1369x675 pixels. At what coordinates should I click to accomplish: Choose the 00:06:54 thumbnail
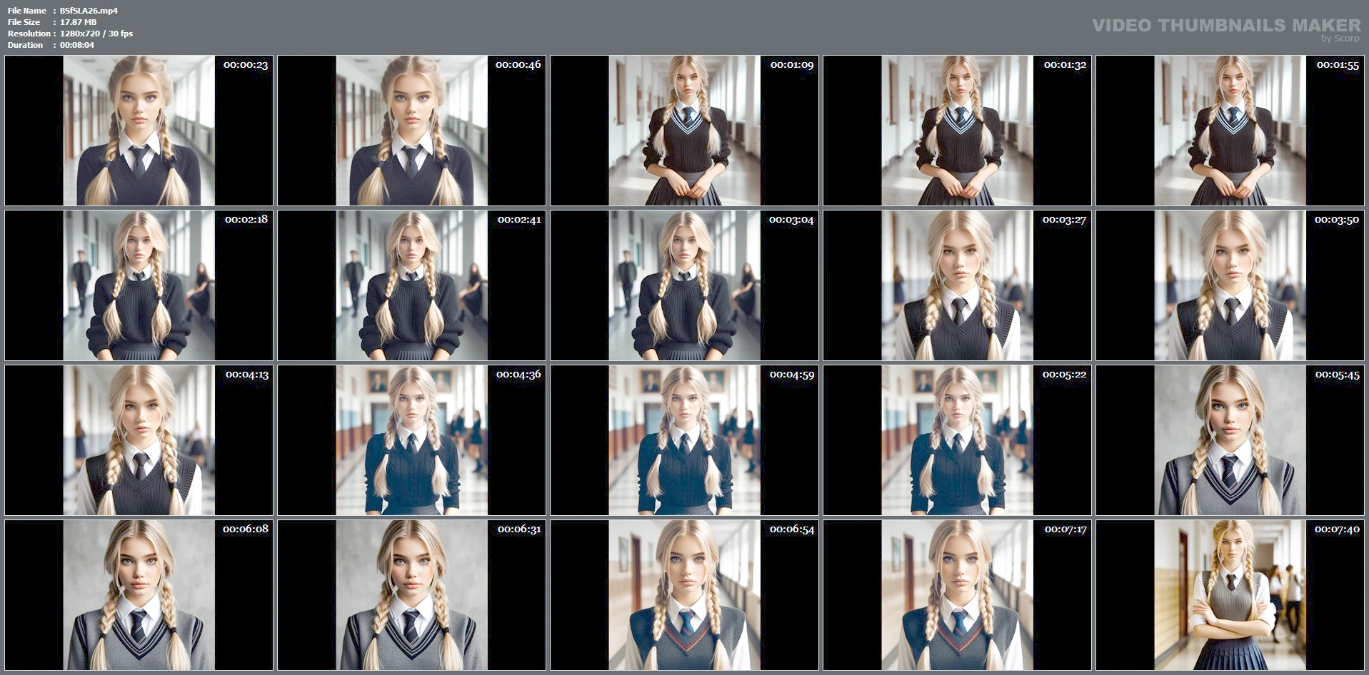685,595
